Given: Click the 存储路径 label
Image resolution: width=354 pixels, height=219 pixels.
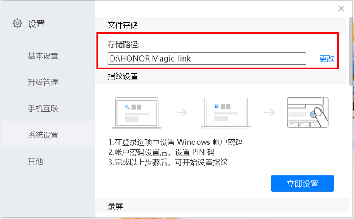Looking at the screenshot, I should 124,45.
